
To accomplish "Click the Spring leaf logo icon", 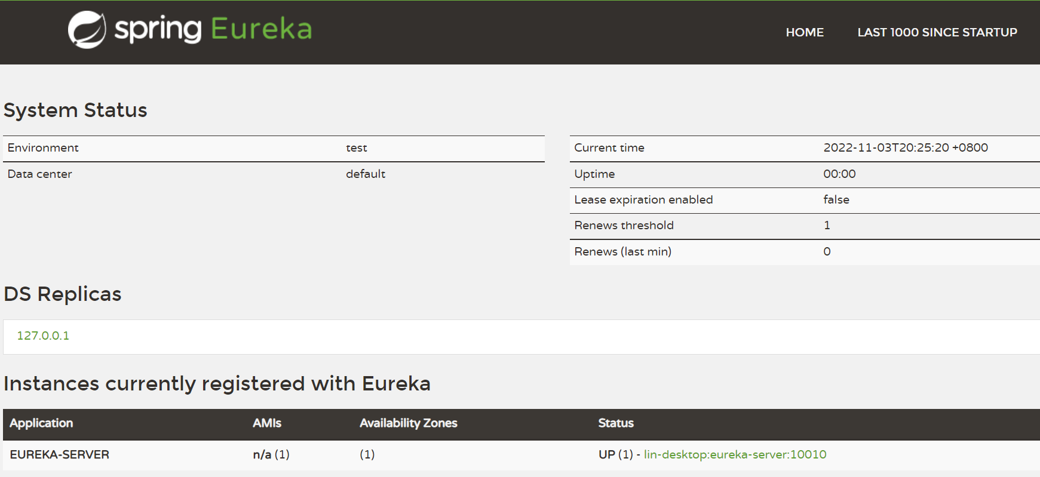I will [x=87, y=30].
